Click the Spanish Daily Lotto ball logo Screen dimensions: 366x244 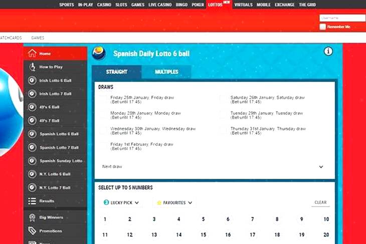coord(99,53)
